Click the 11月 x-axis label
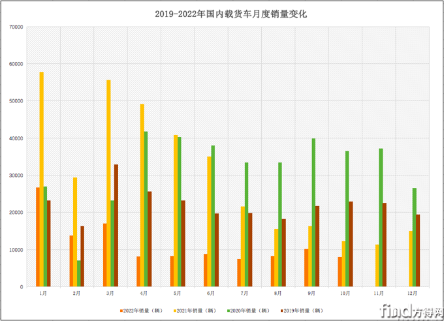 [379, 293]
